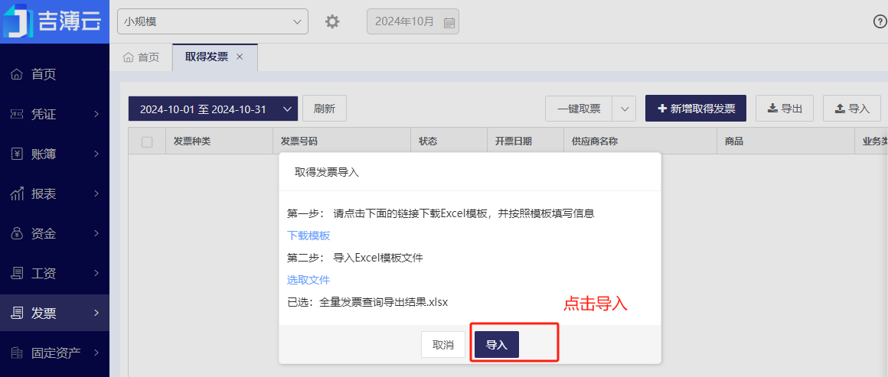Open the calendar icon next to 2024年10月
The width and height of the screenshot is (888, 377).
[x=449, y=23]
